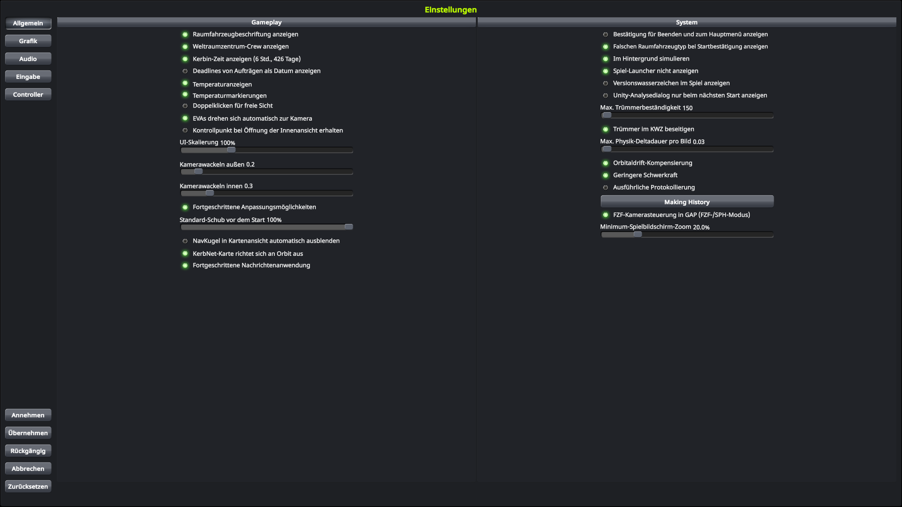Toggle Trümmer im KWZ beseitigen
The width and height of the screenshot is (902, 507).
[606, 129]
